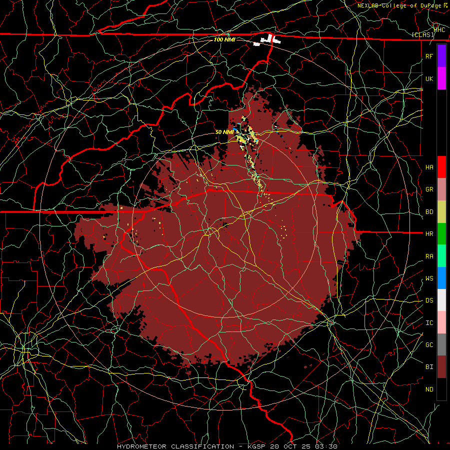Viewport: 450px width, 450px height.
Task: Click the DS legend label
Action: click(x=429, y=300)
